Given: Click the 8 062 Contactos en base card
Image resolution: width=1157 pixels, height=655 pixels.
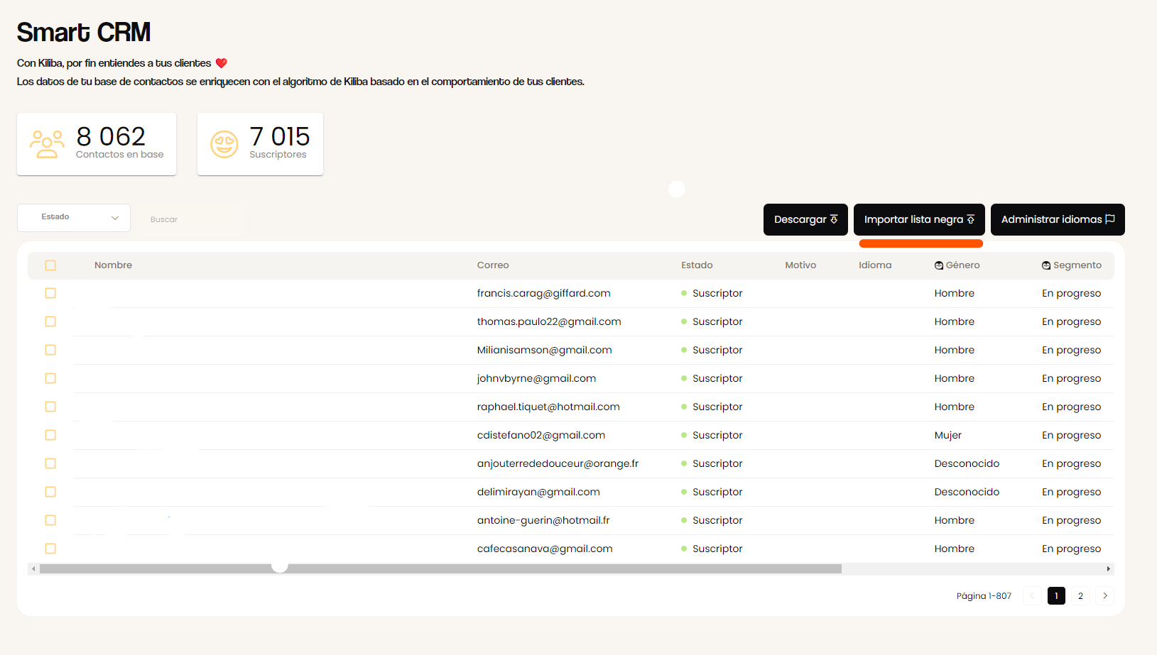Looking at the screenshot, I should click(97, 144).
